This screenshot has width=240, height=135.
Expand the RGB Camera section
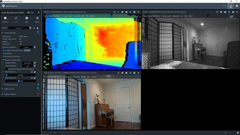pyautogui.click(x=2, y=89)
